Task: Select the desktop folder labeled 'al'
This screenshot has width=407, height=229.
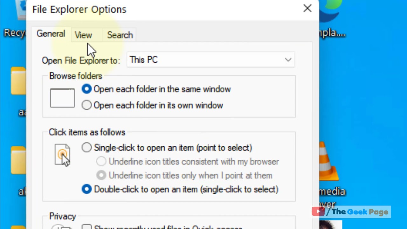Action: pos(18,161)
